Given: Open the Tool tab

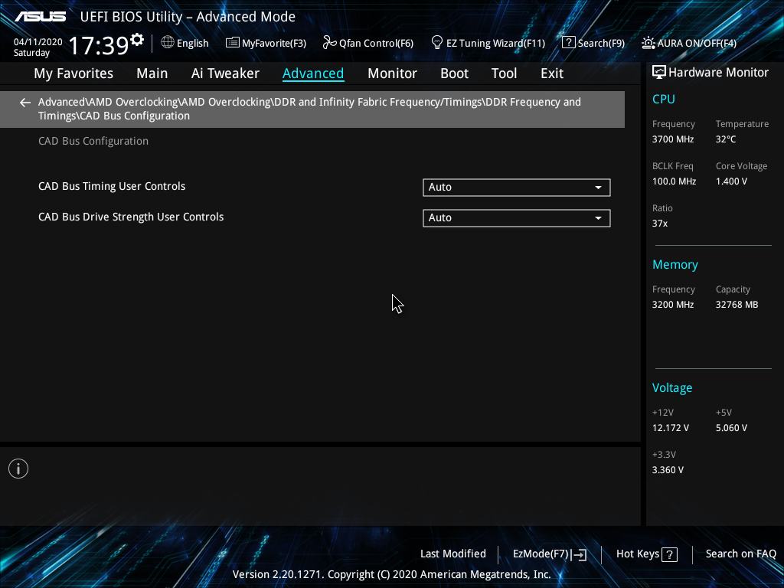Looking at the screenshot, I should point(504,73).
